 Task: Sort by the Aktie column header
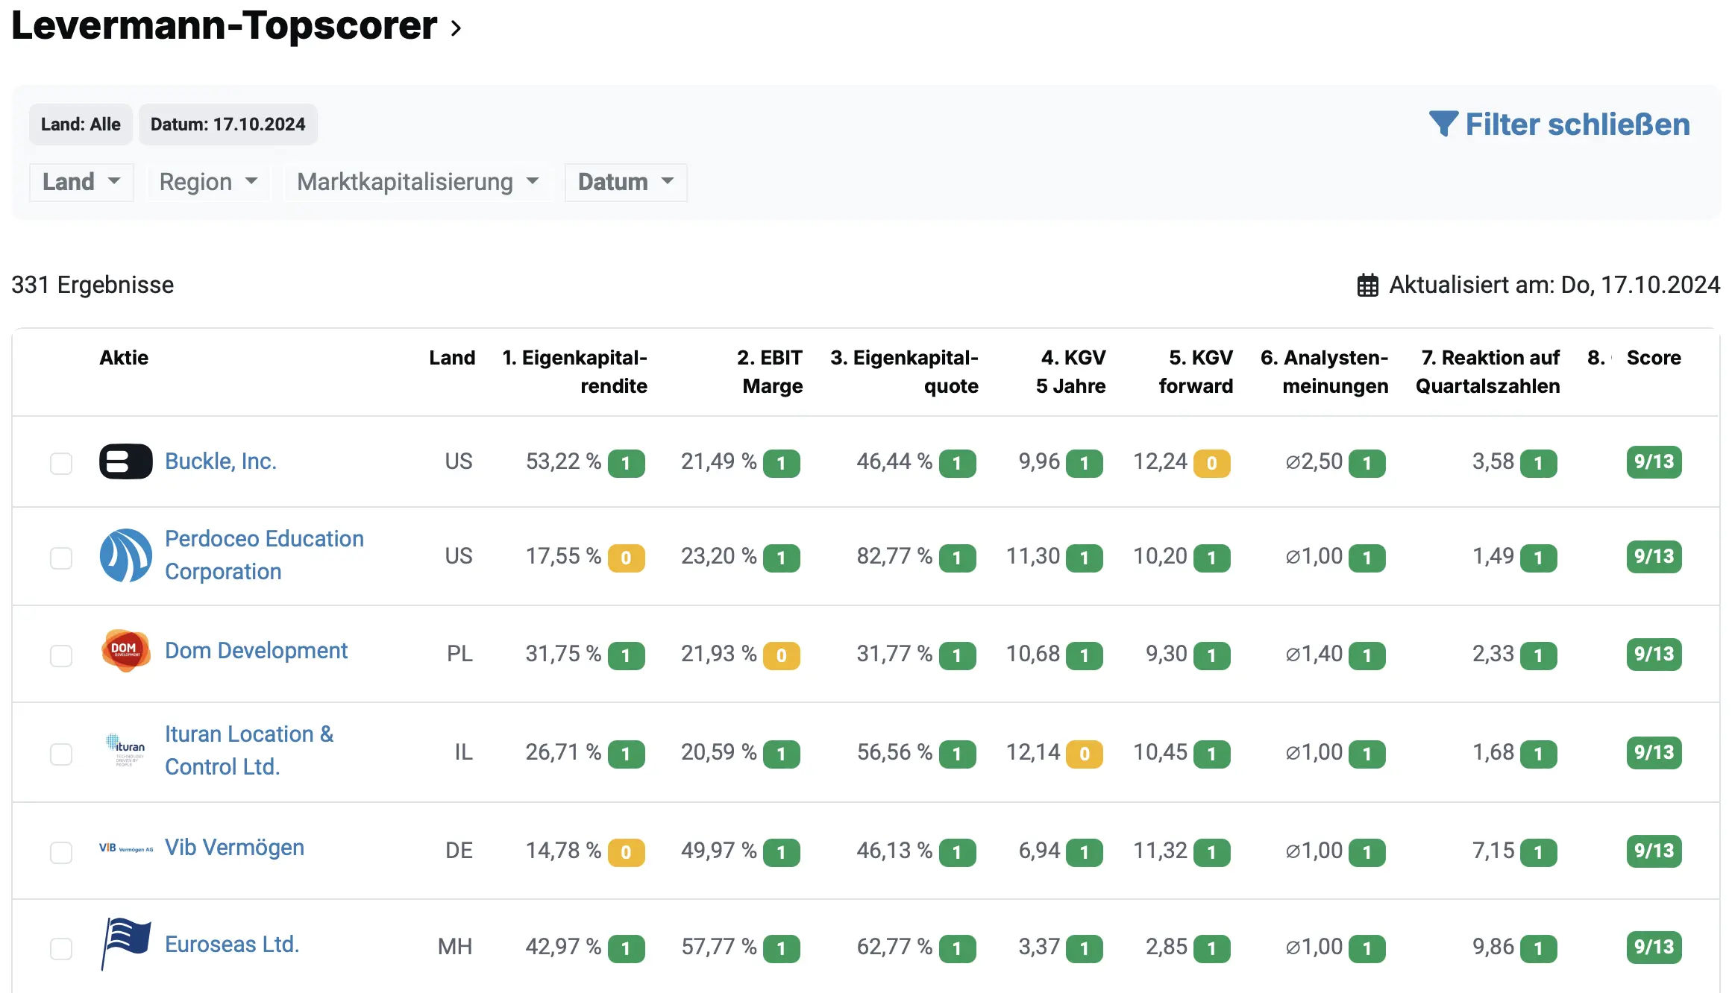(124, 358)
